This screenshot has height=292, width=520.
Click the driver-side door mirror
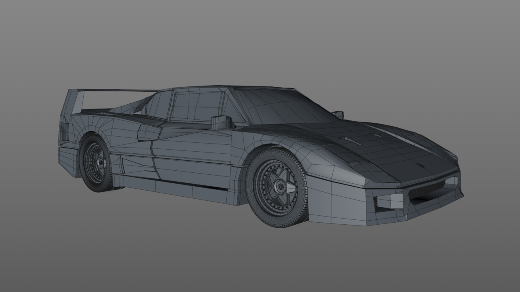coord(222,122)
